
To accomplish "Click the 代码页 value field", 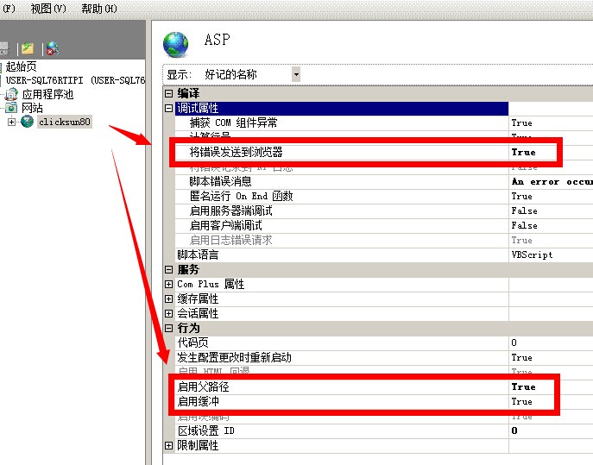I will pos(535,342).
